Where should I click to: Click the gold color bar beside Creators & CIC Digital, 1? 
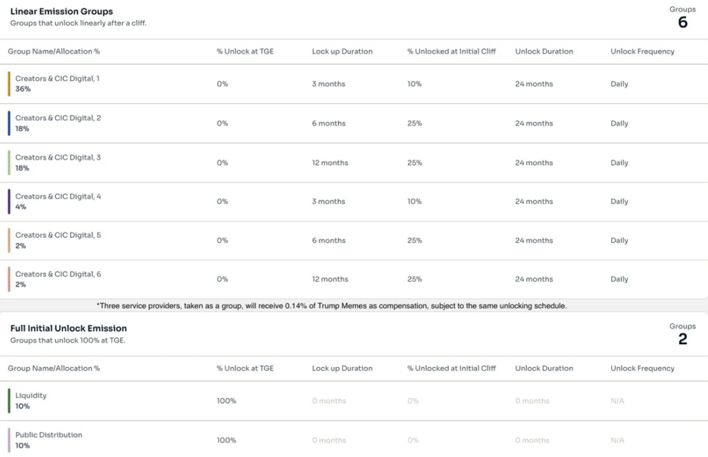point(9,84)
